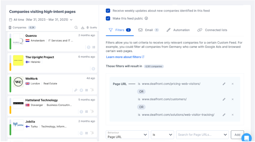
Task: Uncheck weekly updates checkbox
Action: pyautogui.click(x=108, y=10)
